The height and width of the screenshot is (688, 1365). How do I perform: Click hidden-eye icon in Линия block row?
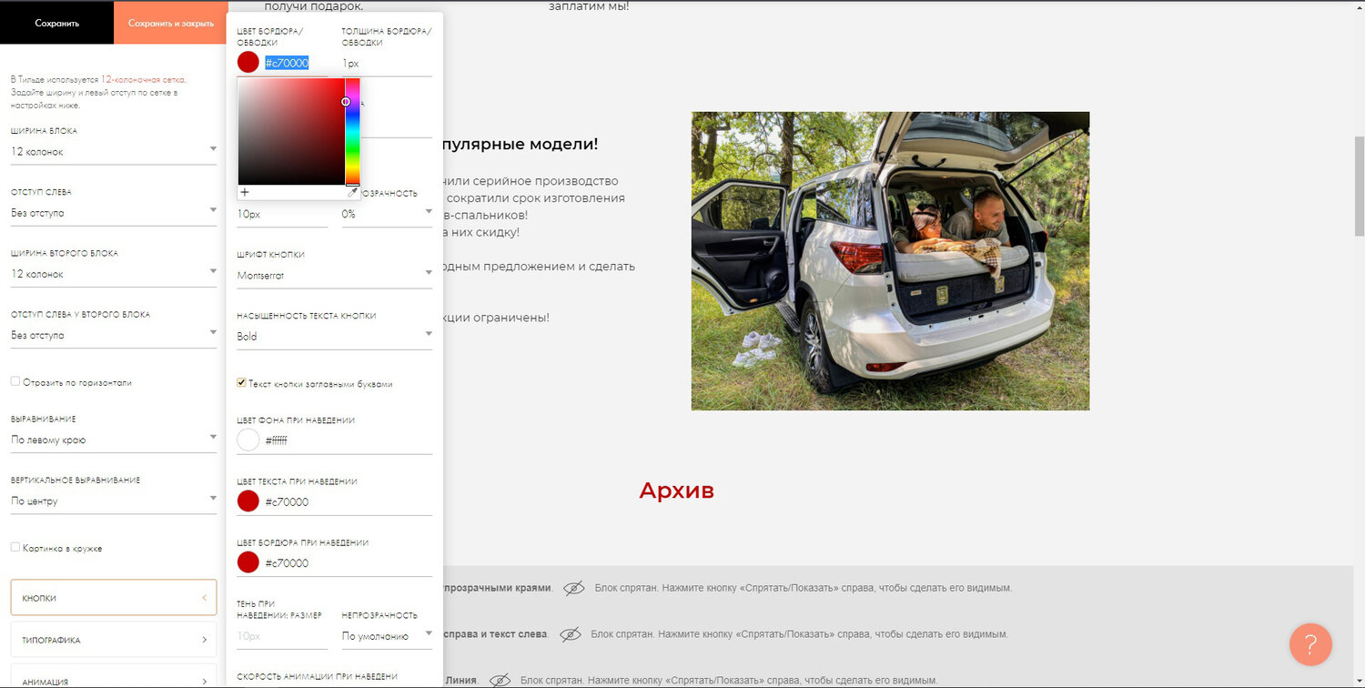click(x=500, y=680)
